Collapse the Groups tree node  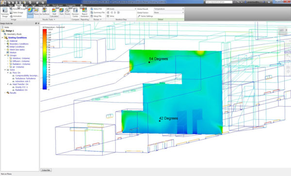pos(5,55)
